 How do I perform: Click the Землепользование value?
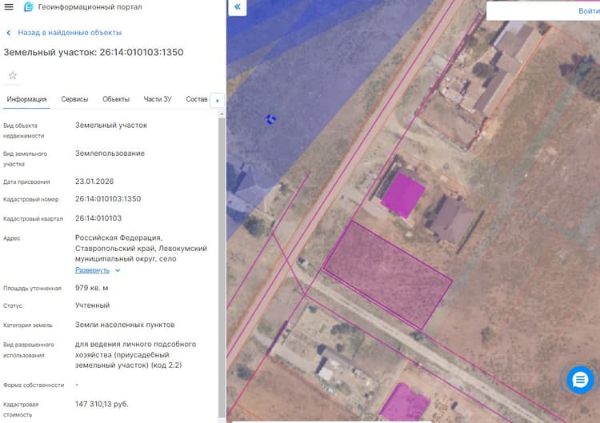click(110, 154)
